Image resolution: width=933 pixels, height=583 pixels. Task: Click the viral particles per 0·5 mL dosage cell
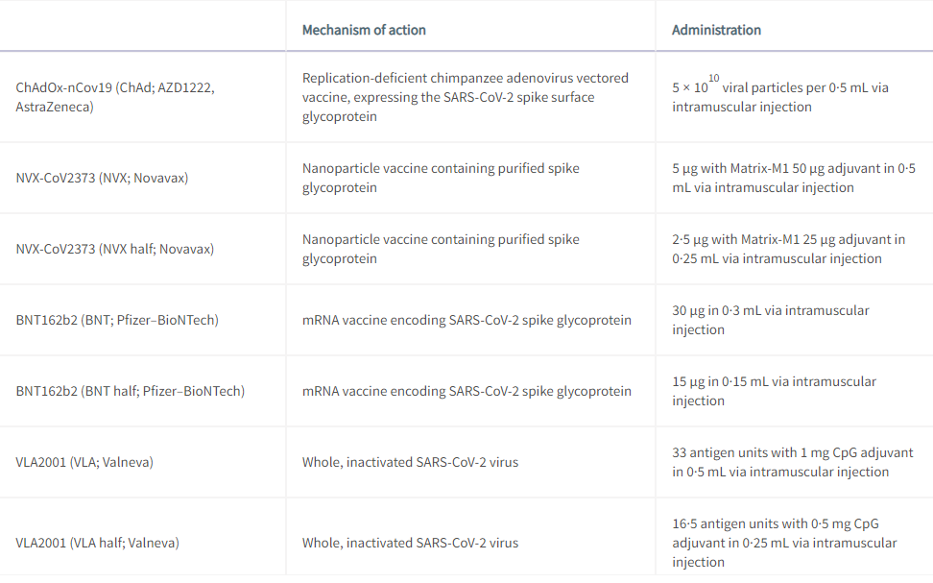(x=779, y=96)
